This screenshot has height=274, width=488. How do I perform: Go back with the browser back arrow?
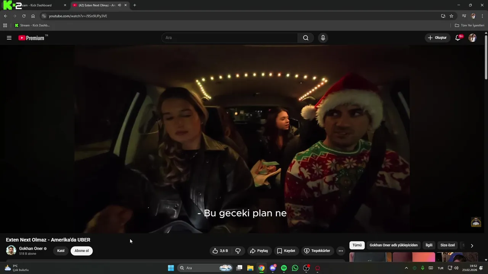point(5,16)
